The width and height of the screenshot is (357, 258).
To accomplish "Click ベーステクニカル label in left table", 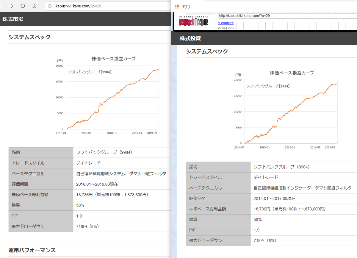I will click(28, 173).
